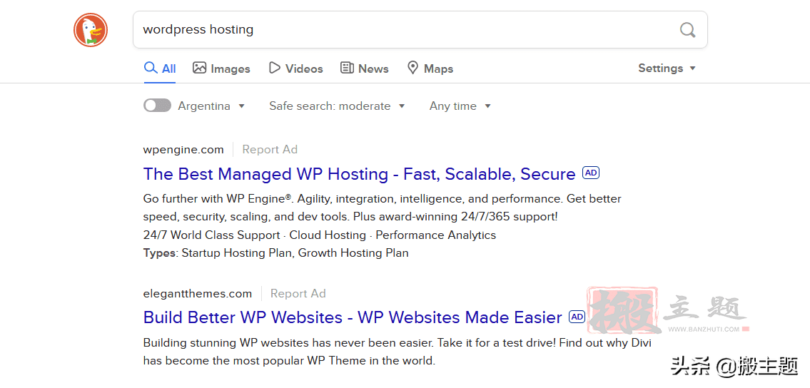Switch to the Images tab
810x388 pixels.
221,68
